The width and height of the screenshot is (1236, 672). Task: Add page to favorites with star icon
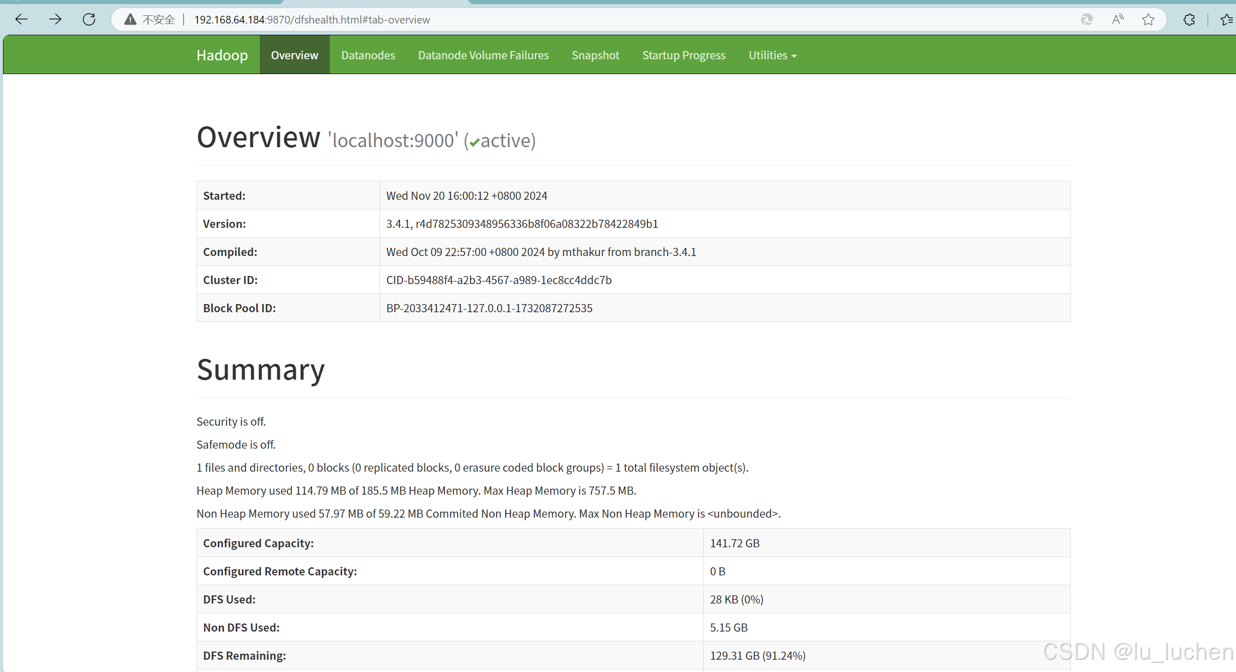point(1148,19)
